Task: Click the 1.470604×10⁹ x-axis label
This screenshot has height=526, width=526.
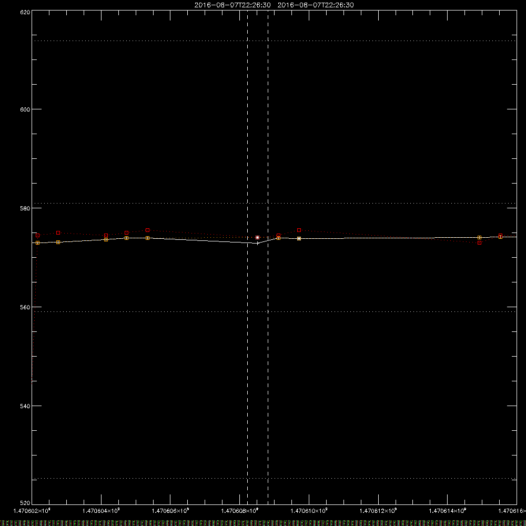Action: pyautogui.click(x=102, y=511)
